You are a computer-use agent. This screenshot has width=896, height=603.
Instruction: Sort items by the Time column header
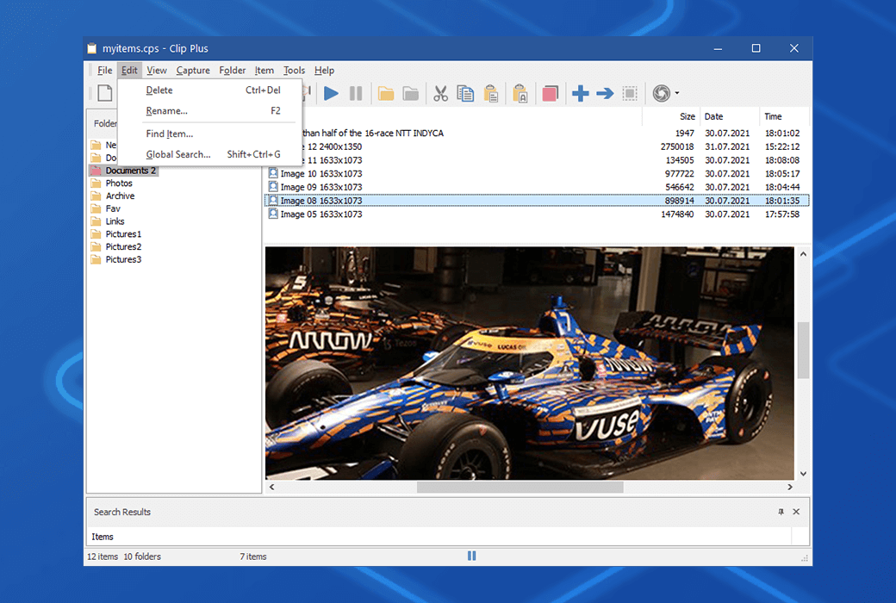click(784, 116)
